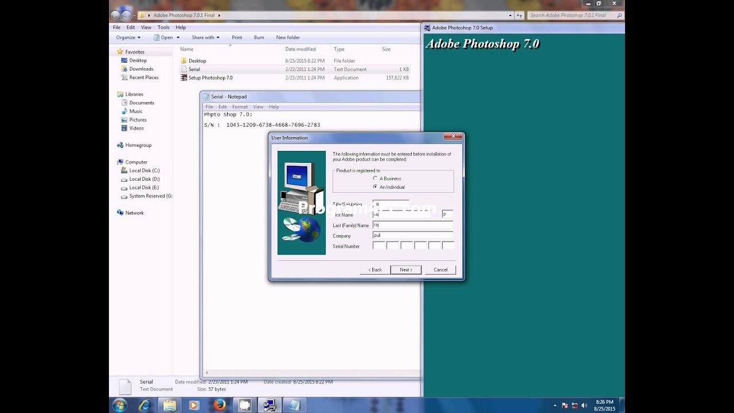This screenshot has height=413, width=734.
Task: Open Notepad File menu
Action: tap(209, 107)
